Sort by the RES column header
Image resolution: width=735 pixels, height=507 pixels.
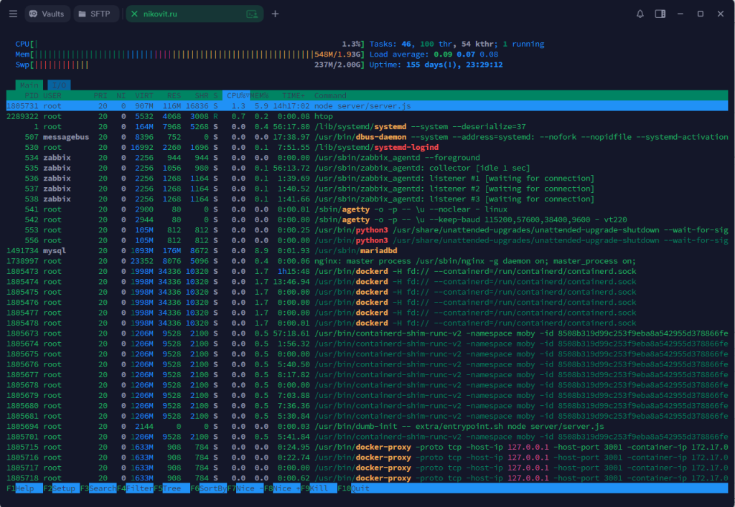174,95
